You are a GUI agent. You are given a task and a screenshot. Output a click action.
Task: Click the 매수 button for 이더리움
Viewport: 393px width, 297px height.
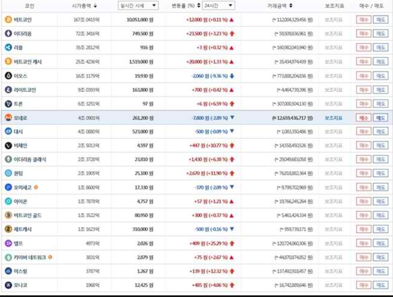coord(363,34)
